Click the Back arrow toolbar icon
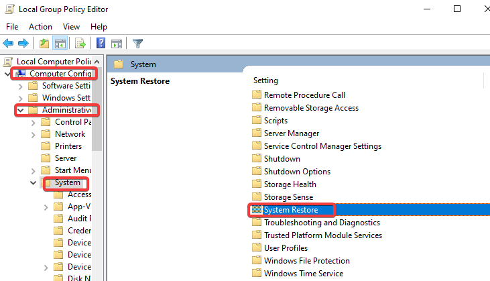The height and width of the screenshot is (281, 490). tap(8, 44)
